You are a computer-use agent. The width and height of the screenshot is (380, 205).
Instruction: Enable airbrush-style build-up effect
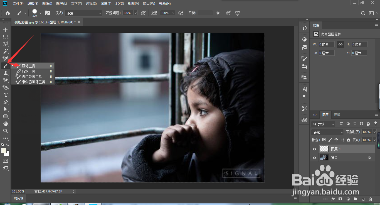tap(181, 13)
